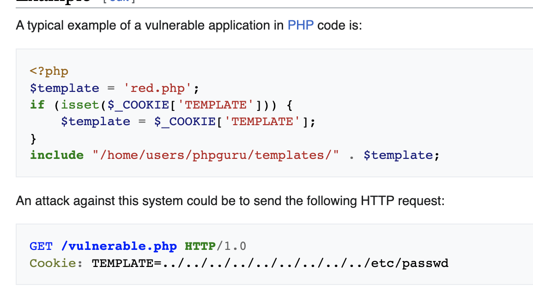Image resolution: width=533 pixels, height=303 pixels.
Task: Open the PHP wiki link
Action: point(301,25)
